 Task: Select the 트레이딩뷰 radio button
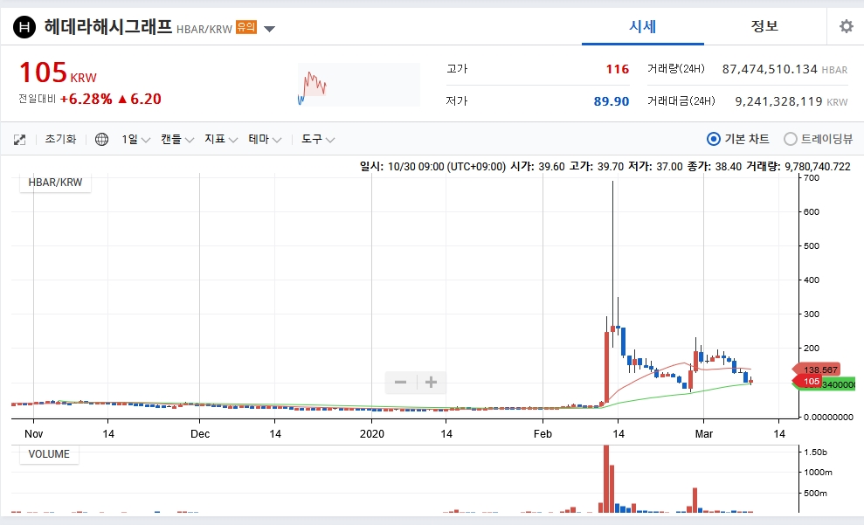tap(790, 139)
